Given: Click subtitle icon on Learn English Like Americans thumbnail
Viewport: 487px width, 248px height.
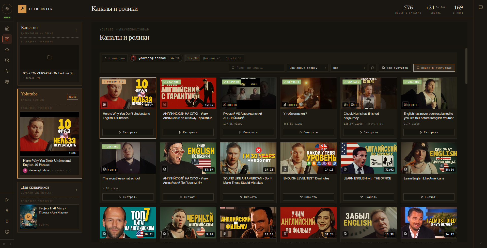Looking at the screenshot, I should click(x=405, y=169).
